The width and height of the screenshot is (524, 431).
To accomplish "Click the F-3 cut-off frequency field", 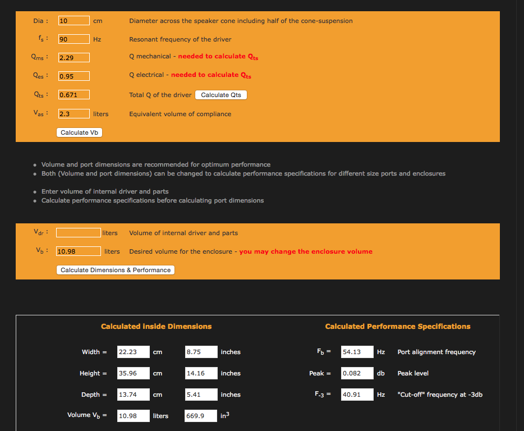I will tap(357, 395).
